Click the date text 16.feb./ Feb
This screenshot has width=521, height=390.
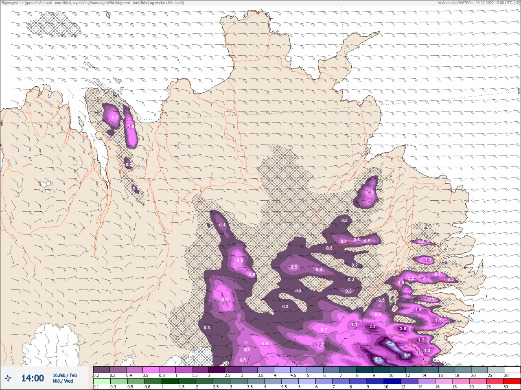(x=65, y=375)
